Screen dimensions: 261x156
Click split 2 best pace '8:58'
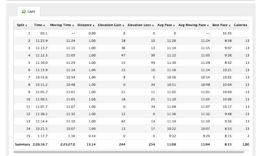tap(228, 41)
